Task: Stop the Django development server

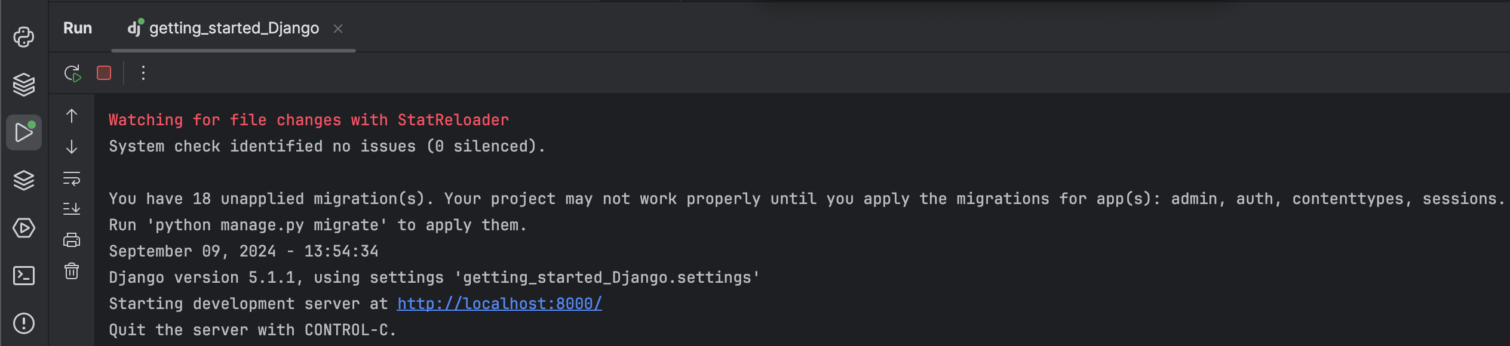Action: tap(103, 73)
